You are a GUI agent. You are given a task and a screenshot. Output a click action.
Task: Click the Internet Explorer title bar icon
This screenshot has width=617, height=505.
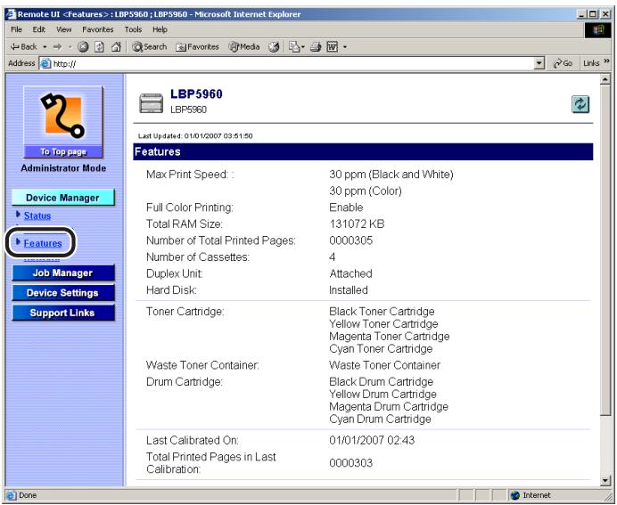tap(12, 14)
